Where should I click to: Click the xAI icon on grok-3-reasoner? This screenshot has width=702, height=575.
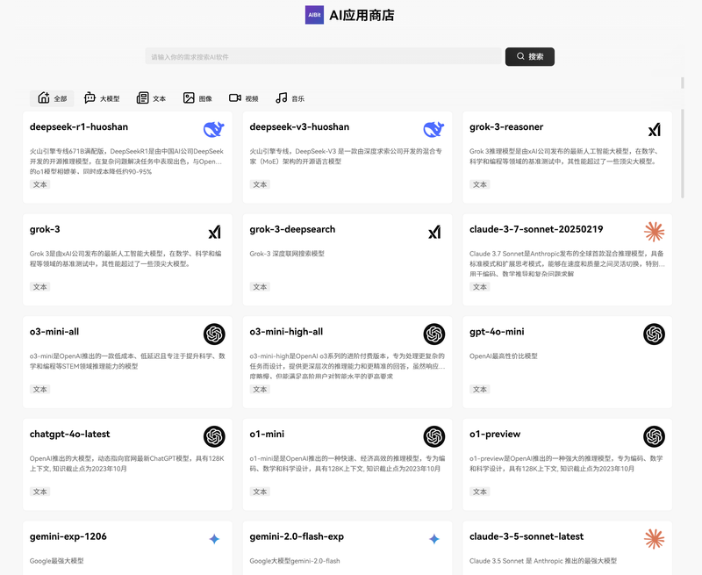click(654, 130)
